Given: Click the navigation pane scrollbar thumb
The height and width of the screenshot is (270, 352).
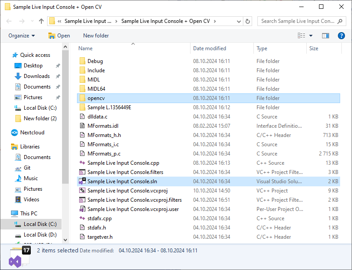Looking at the screenshot, I should [x=65, y=117].
